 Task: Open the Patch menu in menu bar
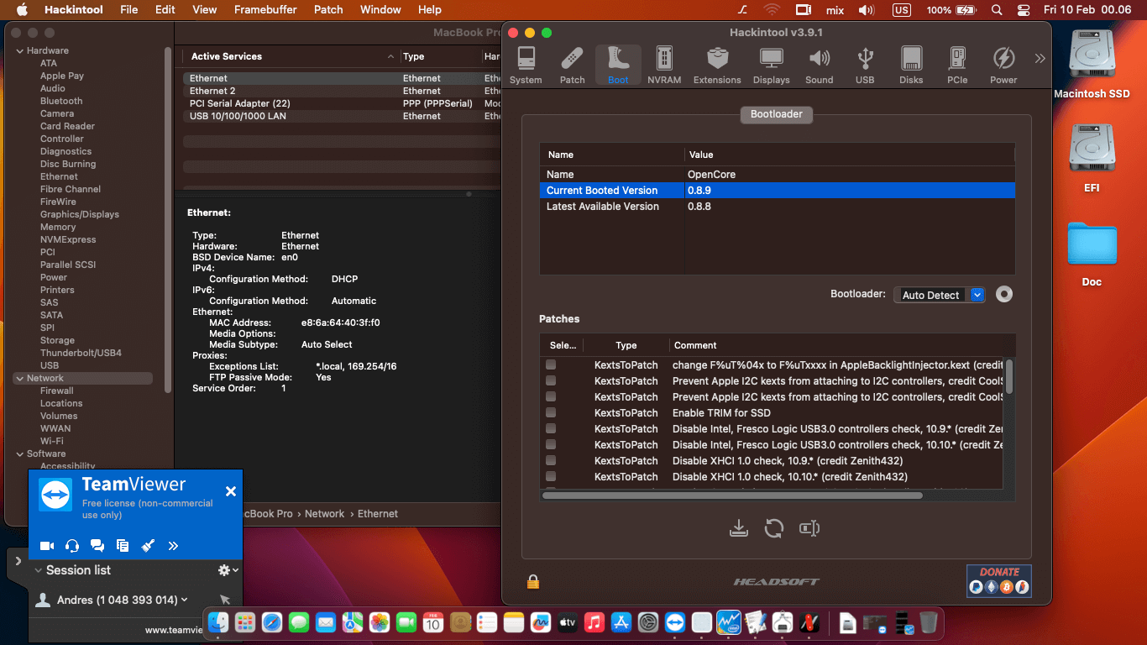pos(328,9)
